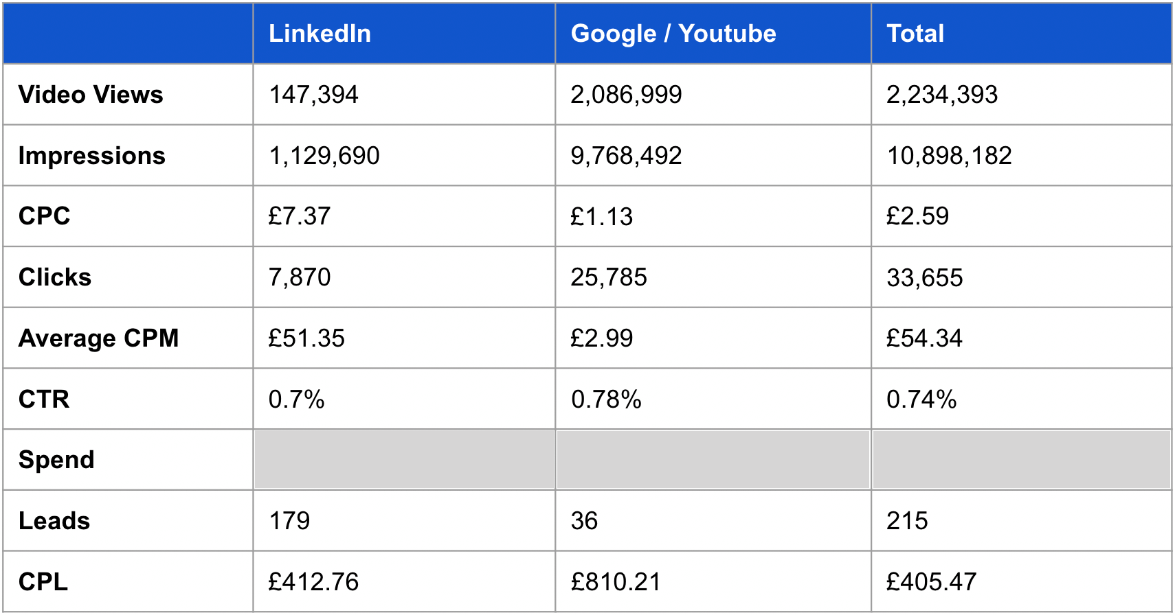1175x615 pixels.
Task: Select the Video Views row label
Action: click(x=91, y=95)
